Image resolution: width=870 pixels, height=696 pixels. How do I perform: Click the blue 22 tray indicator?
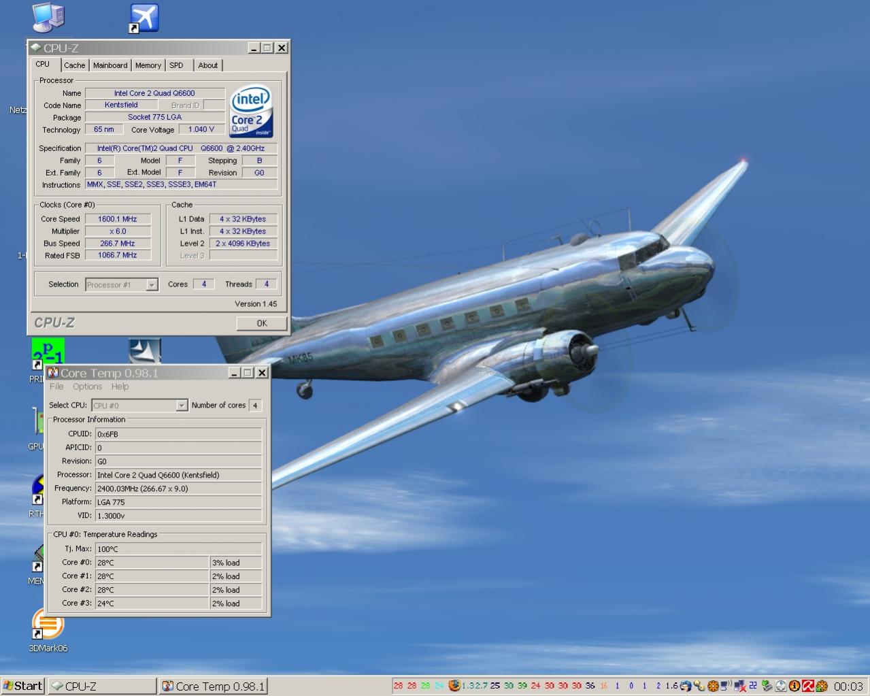pyautogui.click(x=753, y=685)
